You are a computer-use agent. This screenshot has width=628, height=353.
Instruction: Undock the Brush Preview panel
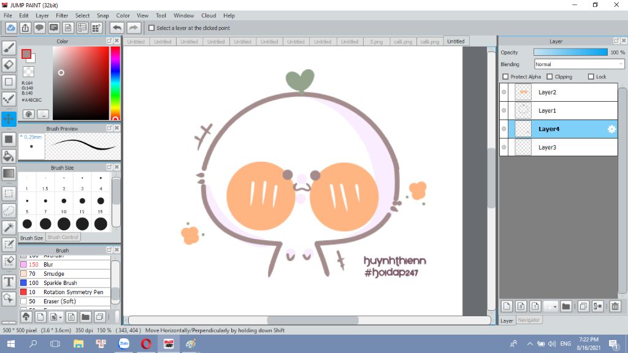pyautogui.click(x=109, y=128)
